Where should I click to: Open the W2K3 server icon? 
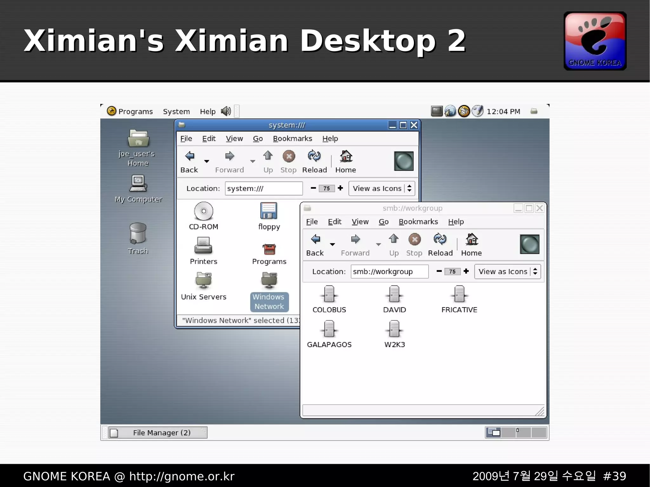tap(394, 329)
